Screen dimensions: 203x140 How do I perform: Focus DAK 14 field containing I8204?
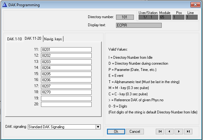[x=66, y=68]
